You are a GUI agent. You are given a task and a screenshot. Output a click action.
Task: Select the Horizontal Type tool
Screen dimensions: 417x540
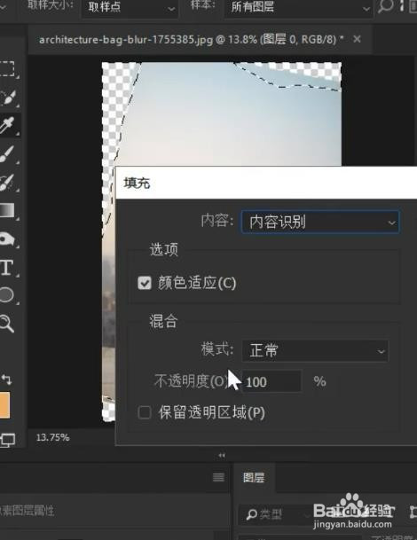pos(6,268)
